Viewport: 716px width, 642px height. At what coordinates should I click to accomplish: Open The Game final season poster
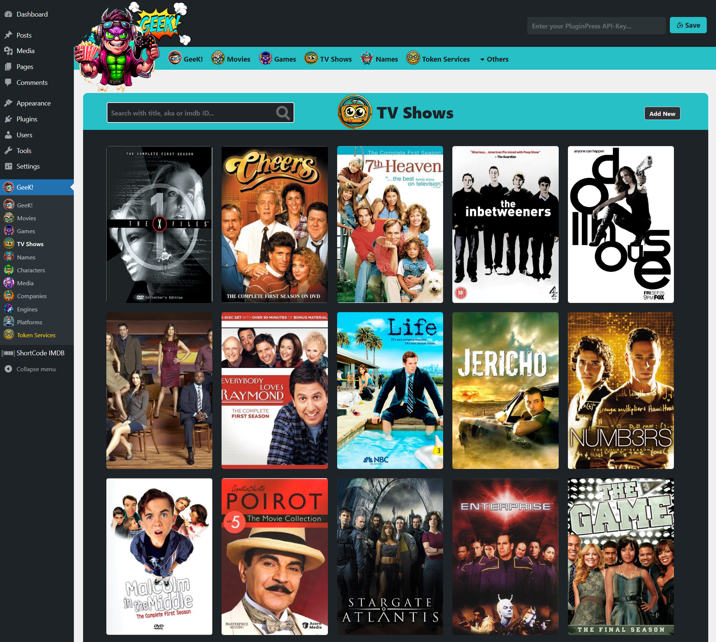pos(621,556)
